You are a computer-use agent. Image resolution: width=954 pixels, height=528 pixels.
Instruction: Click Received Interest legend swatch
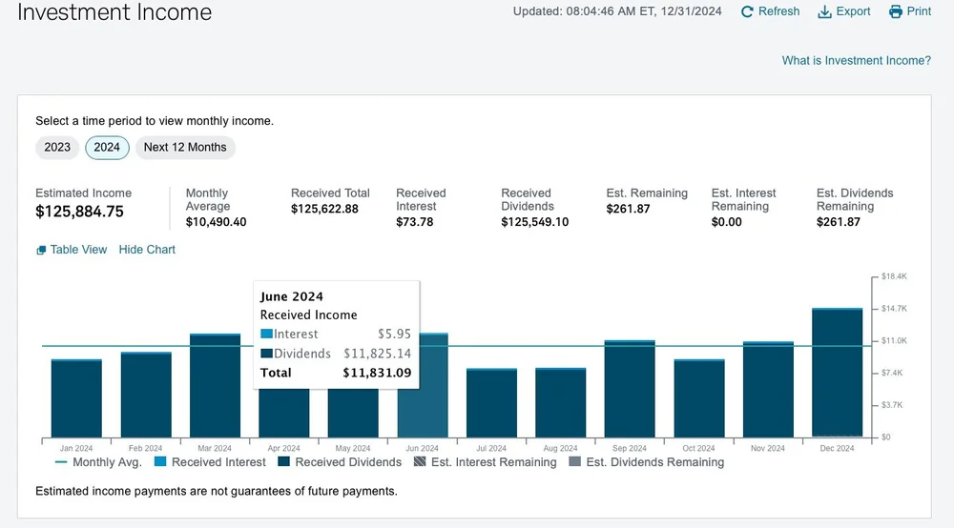[160, 462]
